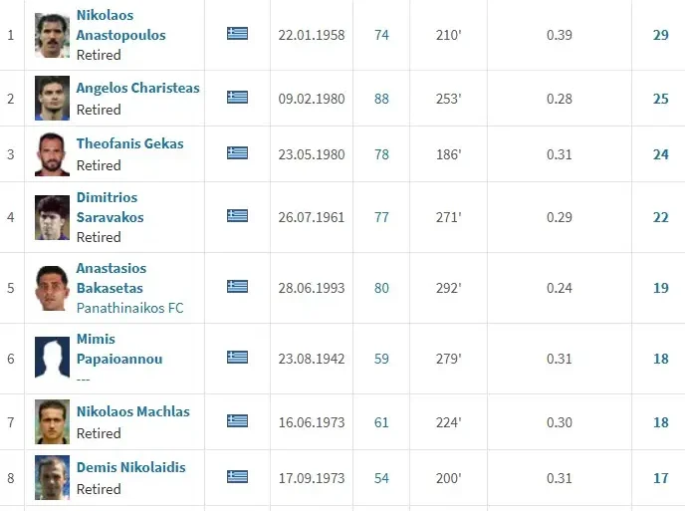The image size is (685, 511).
Task: Open Nikolaos Anastopoulos player photo
Action: [52, 35]
